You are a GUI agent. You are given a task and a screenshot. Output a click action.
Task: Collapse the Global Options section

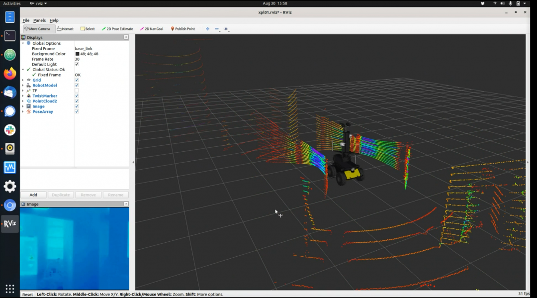click(23, 43)
